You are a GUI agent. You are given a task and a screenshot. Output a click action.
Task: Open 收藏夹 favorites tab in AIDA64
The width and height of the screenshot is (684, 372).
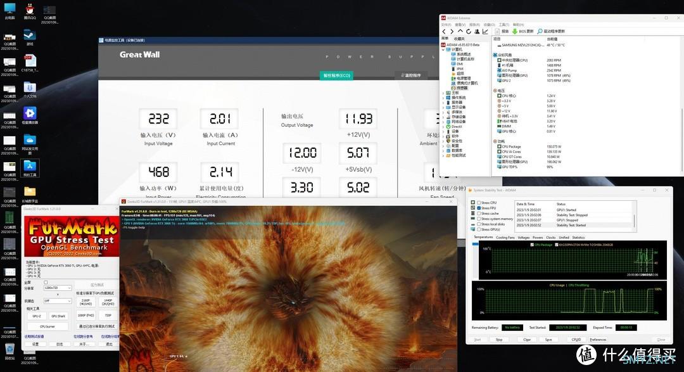coord(459,39)
